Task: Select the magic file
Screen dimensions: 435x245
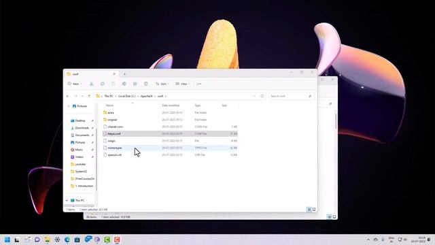Action: (x=170, y=141)
